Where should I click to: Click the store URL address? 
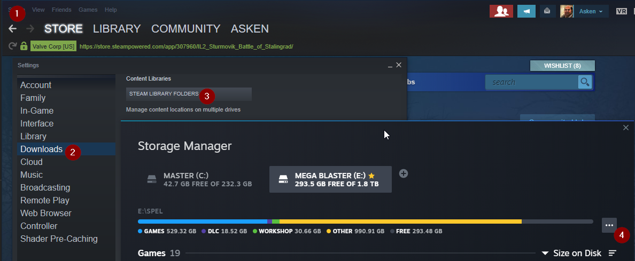(187, 46)
